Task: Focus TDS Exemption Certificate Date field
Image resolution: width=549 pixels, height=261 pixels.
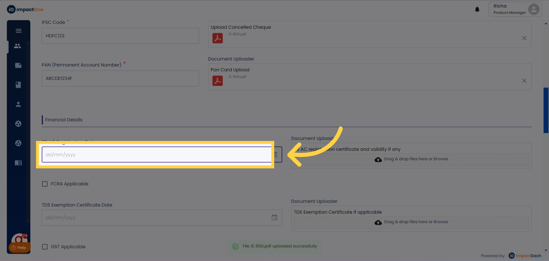Action: click(x=162, y=218)
